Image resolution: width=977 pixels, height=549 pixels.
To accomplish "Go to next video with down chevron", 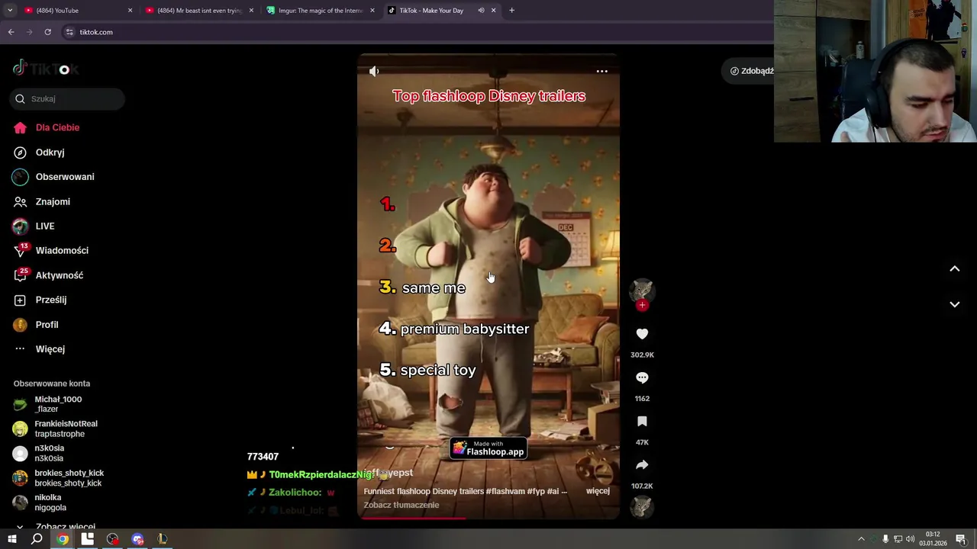I will click(x=954, y=304).
